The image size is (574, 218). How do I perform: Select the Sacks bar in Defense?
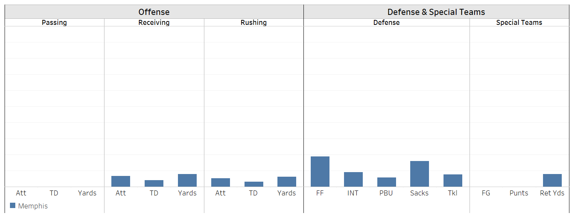[x=419, y=174]
